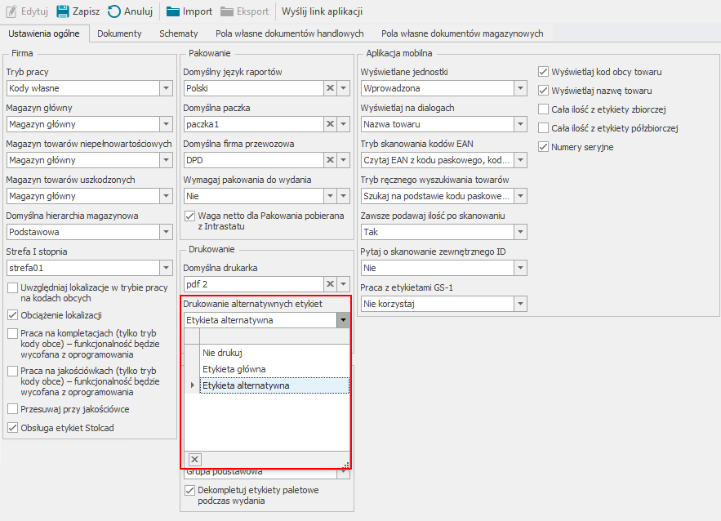Toggle Przesuwaj przy jakościówce checkbox
721x521 pixels.
coord(12,409)
